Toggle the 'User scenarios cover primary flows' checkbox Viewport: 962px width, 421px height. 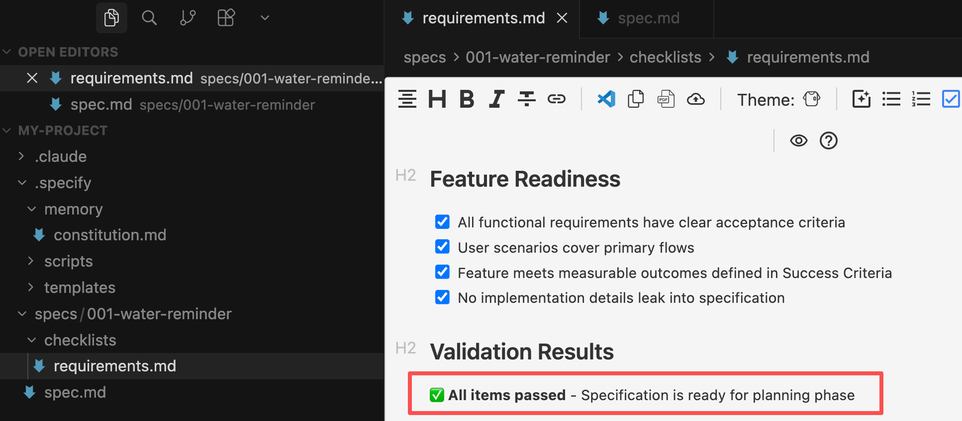point(442,247)
